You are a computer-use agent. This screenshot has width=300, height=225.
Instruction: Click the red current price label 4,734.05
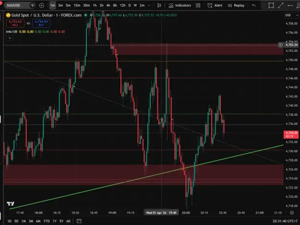291,134
